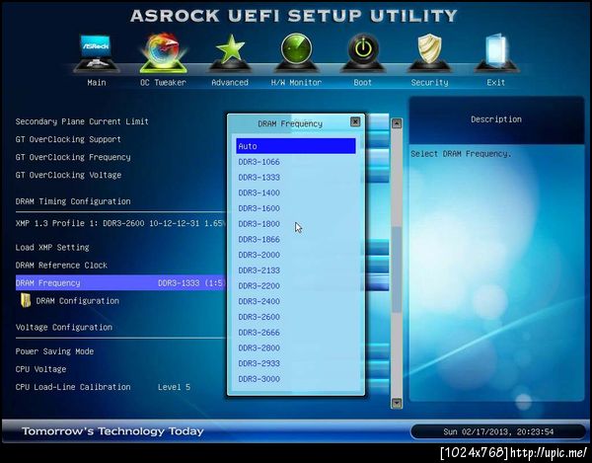Pick DDR3-3000 from the list
This screenshot has width=592, height=463.
coord(259,378)
